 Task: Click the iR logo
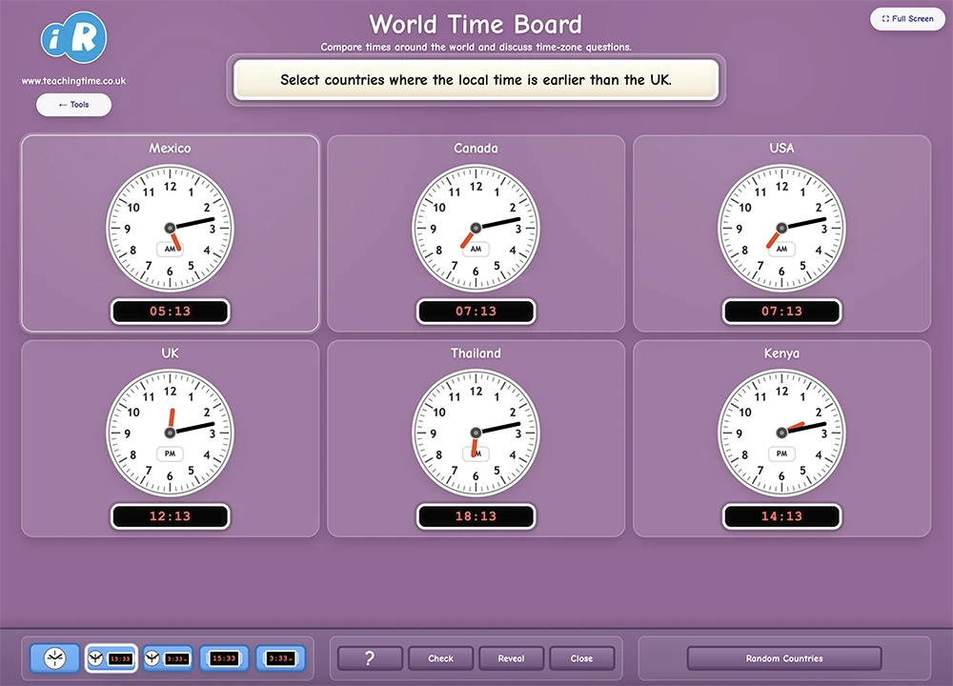click(73, 38)
